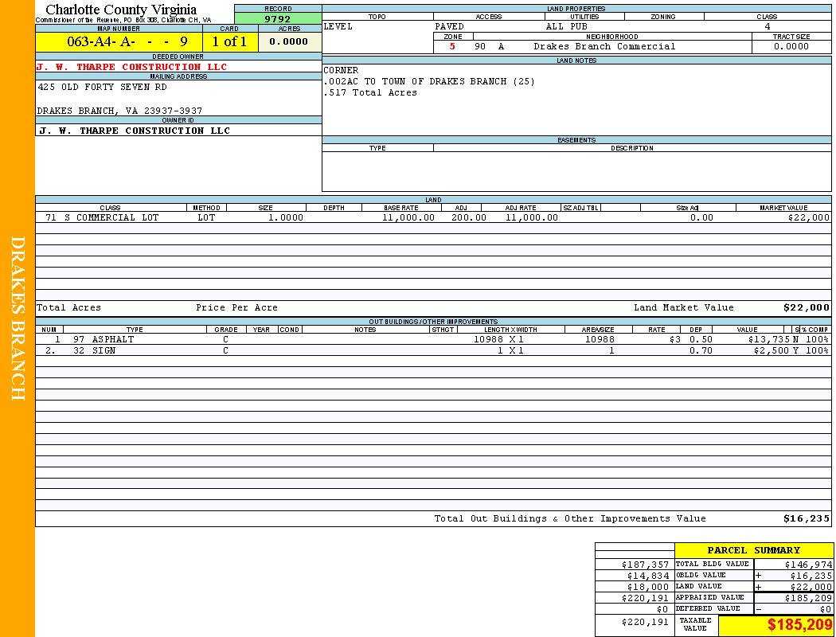Select the utilities value ALL PUB
This screenshot has height=637, width=836.
pos(566,26)
